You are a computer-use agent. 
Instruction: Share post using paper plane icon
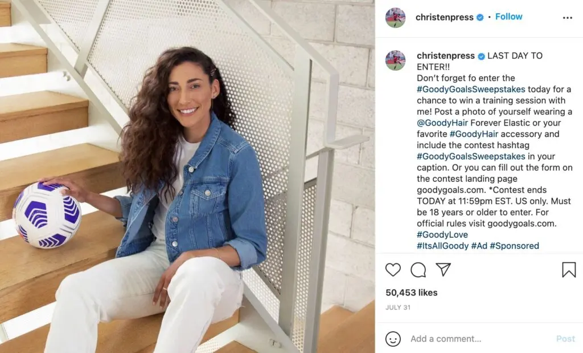(443, 269)
